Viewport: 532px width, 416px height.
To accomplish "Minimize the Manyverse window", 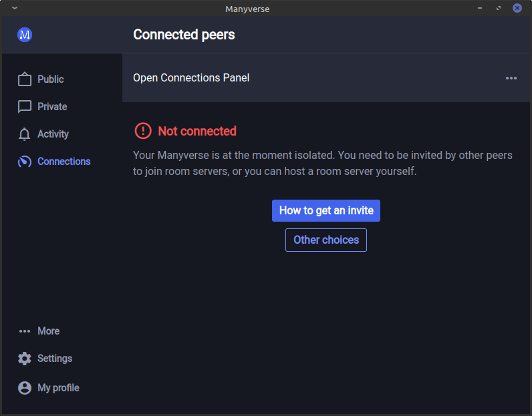I will [x=479, y=8].
